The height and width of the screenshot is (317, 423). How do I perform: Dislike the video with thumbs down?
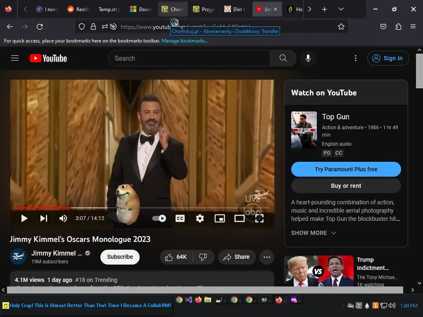pos(203,257)
